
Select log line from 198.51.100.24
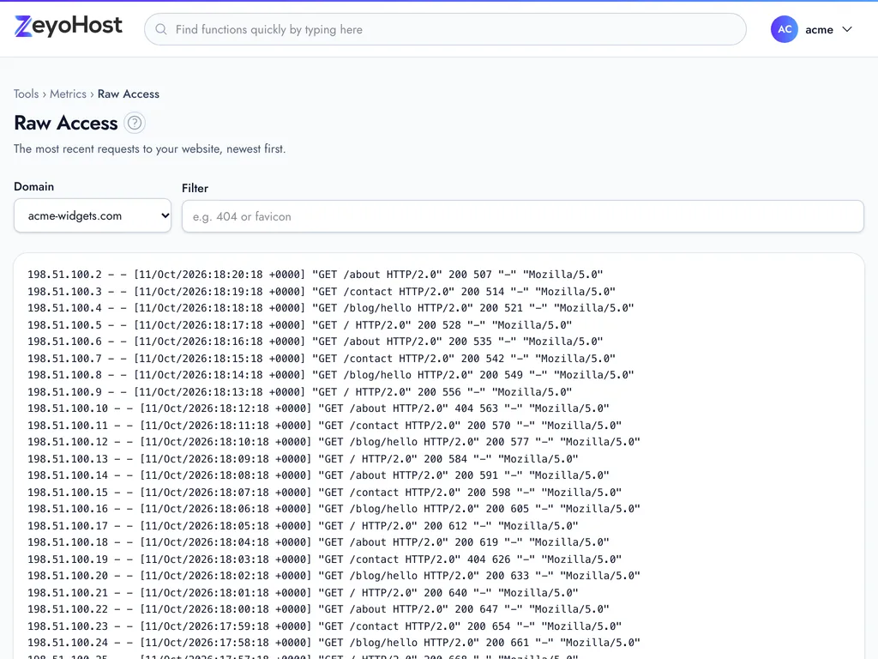[334, 642]
